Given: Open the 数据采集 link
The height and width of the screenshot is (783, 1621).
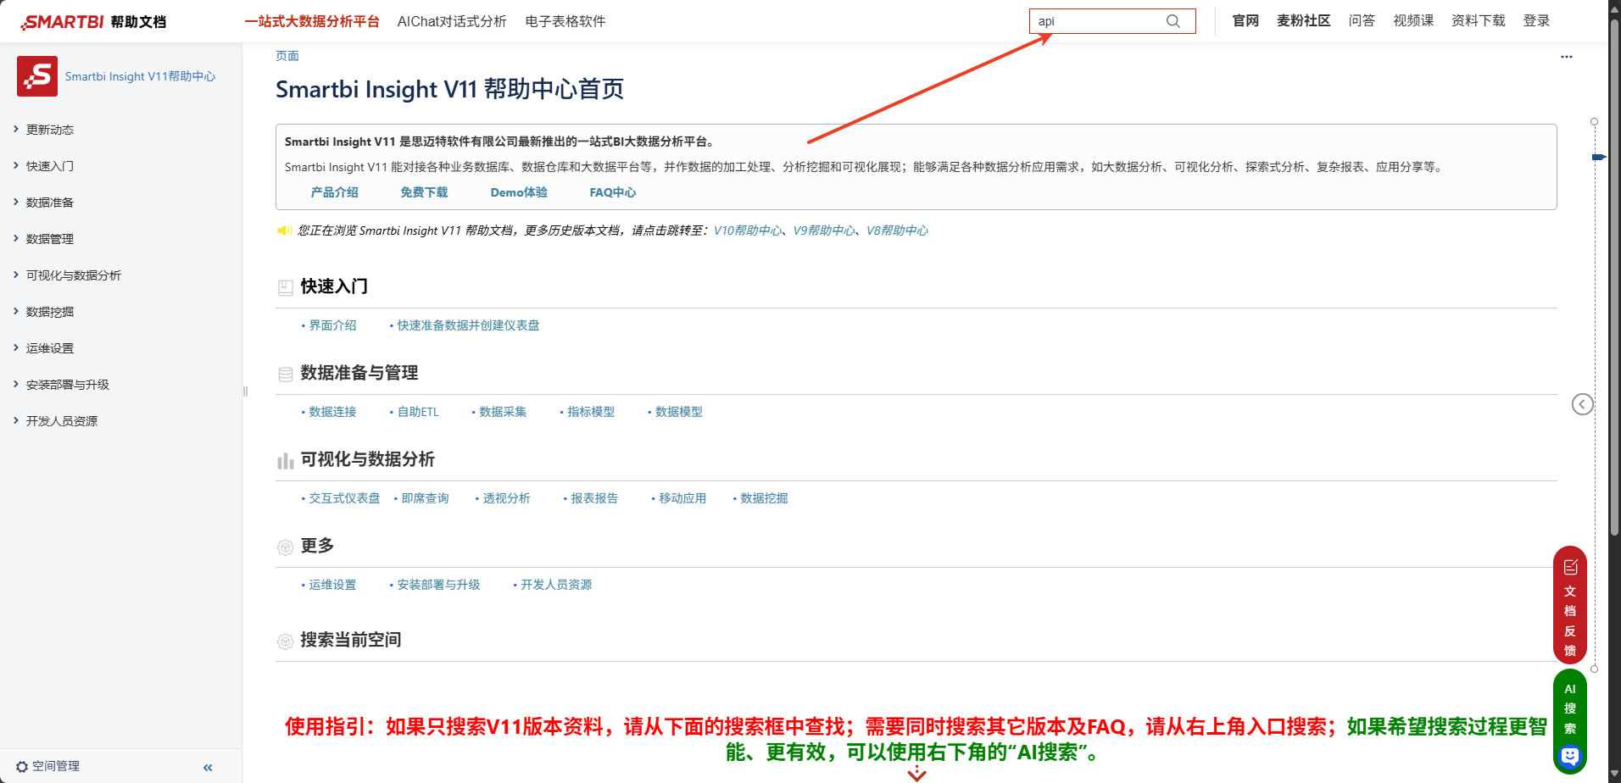Looking at the screenshot, I should point(503,412).
